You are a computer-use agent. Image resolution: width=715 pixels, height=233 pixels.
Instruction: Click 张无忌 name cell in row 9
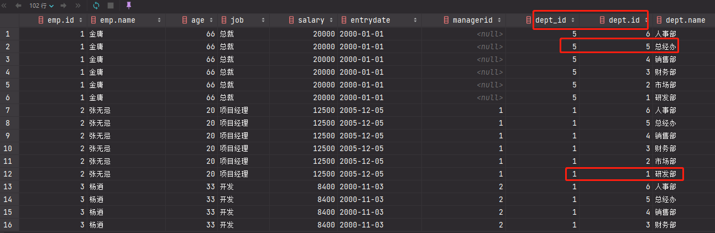[x=126, y=136]
